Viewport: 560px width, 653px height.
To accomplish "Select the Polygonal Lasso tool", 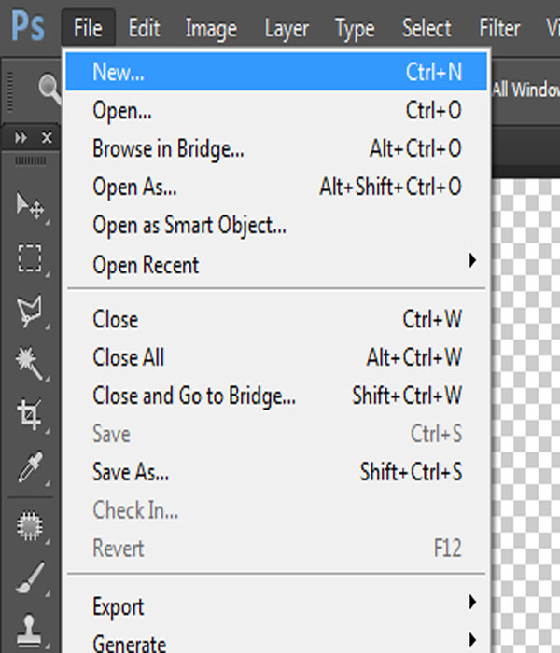I will (x=30, y=310).
